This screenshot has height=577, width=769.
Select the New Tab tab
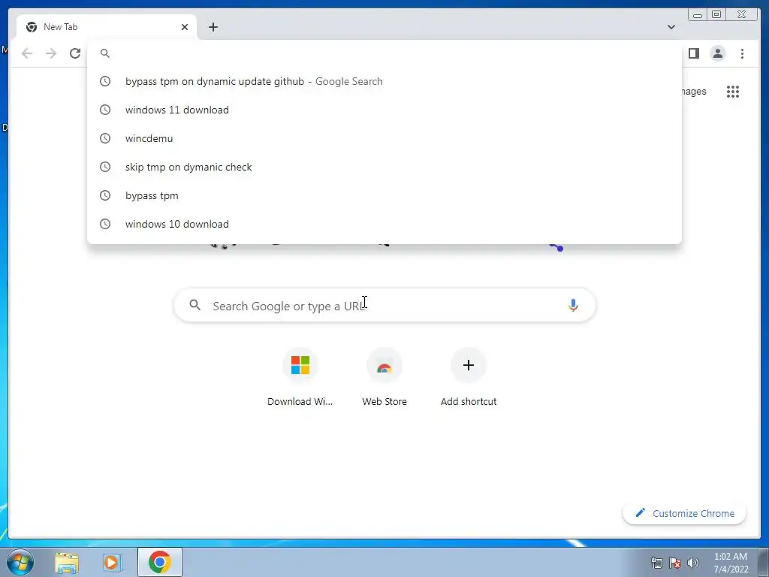point(107,27)
